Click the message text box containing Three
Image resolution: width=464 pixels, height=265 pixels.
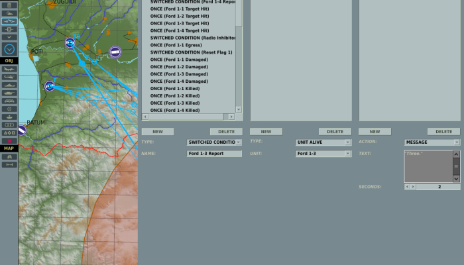429,166
